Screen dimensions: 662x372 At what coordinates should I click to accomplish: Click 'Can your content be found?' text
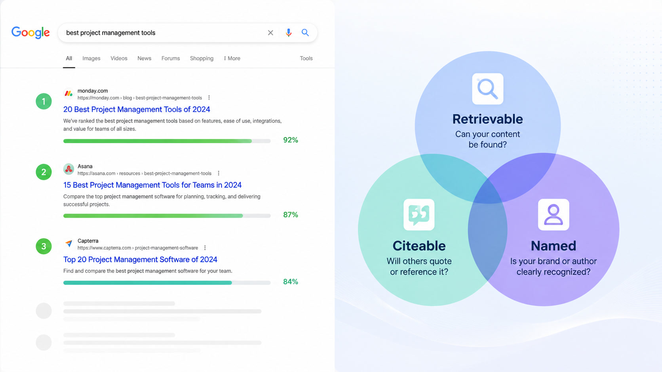(488, 140)
